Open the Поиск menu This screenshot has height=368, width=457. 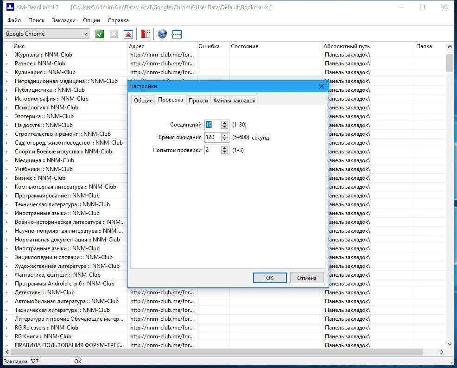[37, 20]
